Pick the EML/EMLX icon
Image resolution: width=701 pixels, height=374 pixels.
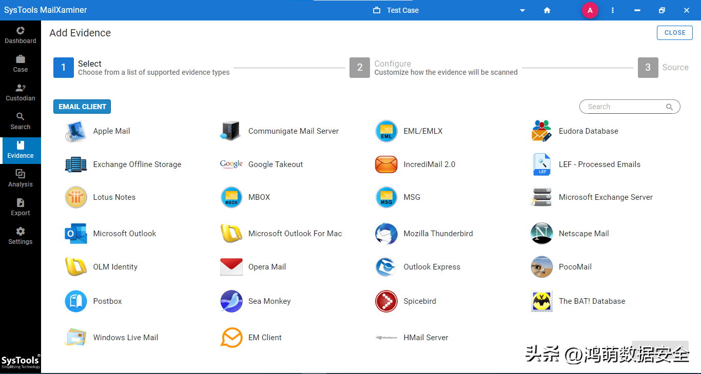pos(386,131)
